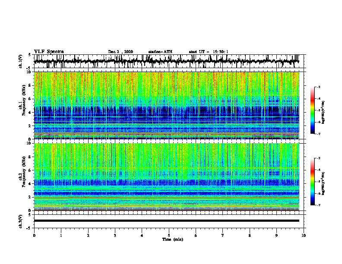Image resolution: width=342 pixels, height=264 pixels.
Task: Click the ch.3 black voltage trace bar
Action: point(167,221)
